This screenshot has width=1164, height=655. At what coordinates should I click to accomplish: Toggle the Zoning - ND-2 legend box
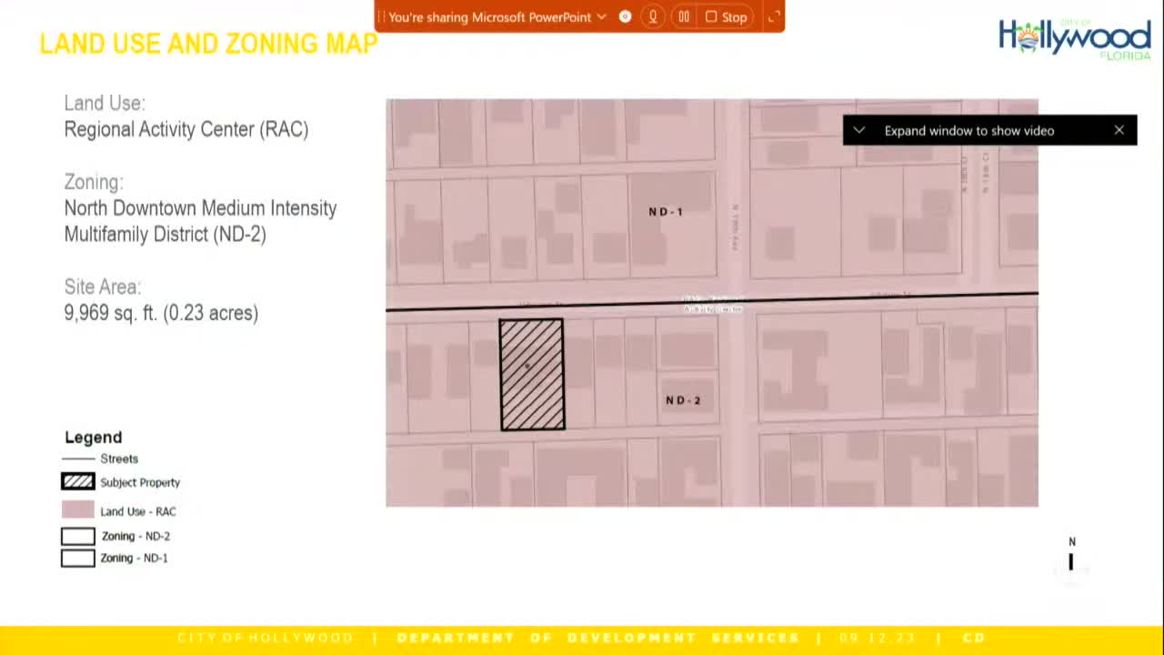(77, 536)
